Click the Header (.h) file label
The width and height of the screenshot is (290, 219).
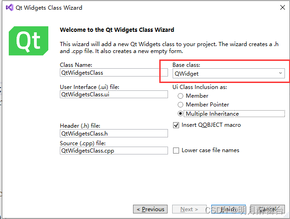click(x=80, y=126)
